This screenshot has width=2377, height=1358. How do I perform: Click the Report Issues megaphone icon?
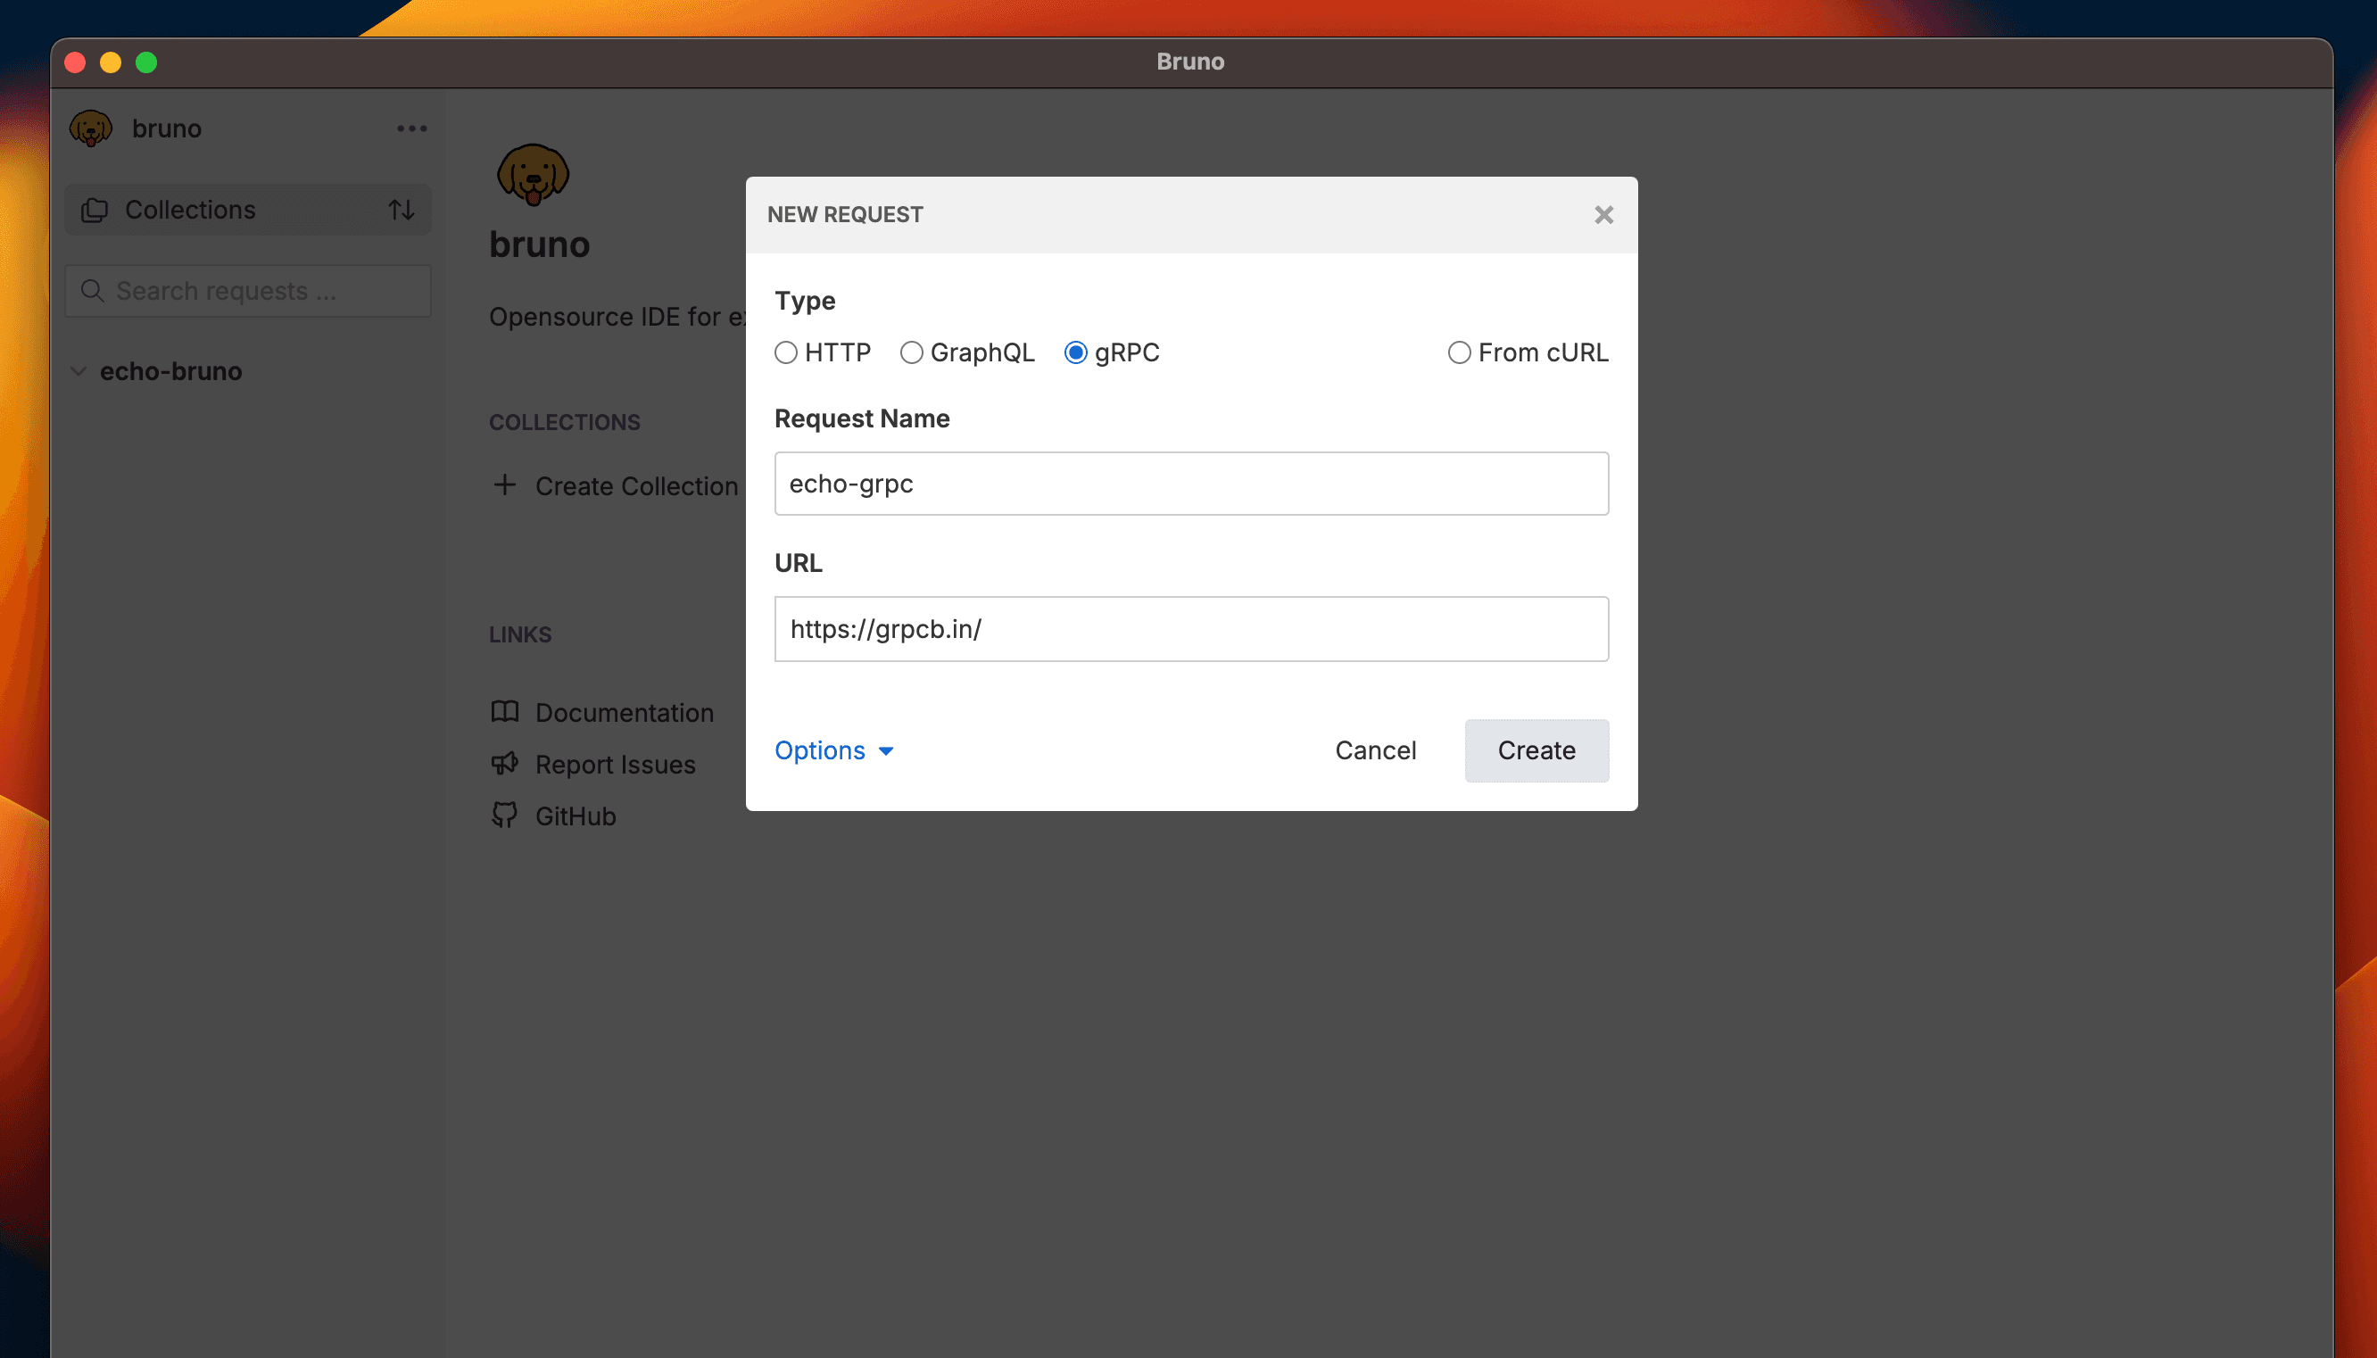504,763
